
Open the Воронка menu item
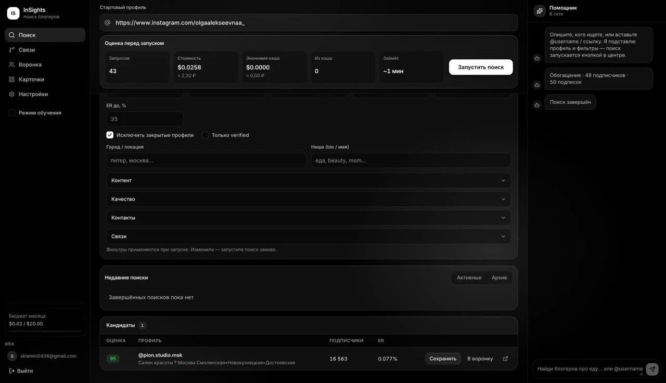click(45, 64)
